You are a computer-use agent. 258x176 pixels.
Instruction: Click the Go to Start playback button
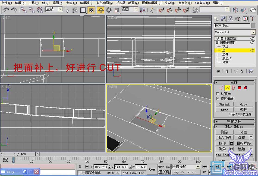[204, 167]
